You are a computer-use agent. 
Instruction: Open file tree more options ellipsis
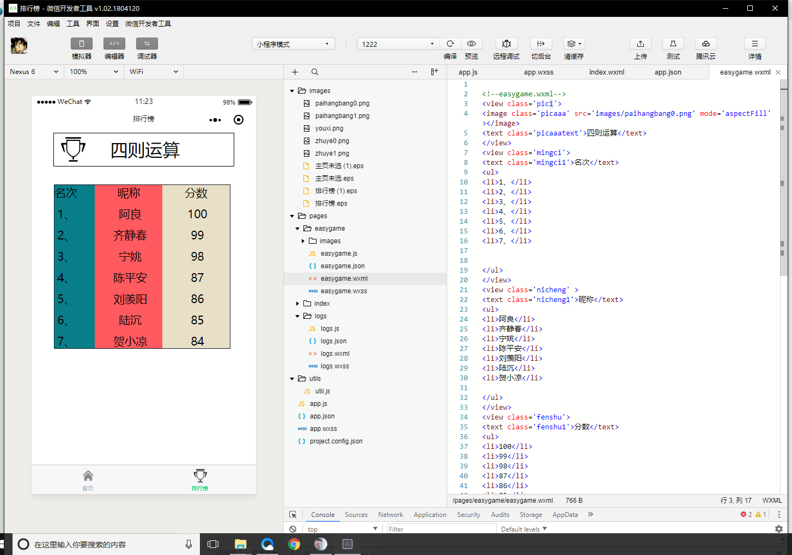[x=415, y=72]
